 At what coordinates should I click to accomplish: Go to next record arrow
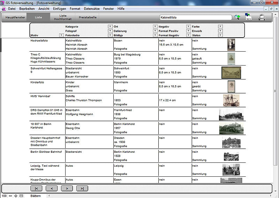[x=67, y=189]
